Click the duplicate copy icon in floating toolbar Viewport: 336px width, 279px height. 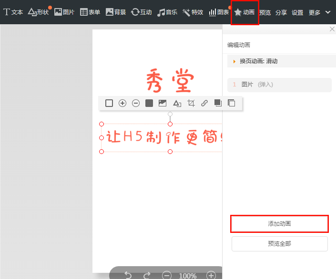point(232,103)
